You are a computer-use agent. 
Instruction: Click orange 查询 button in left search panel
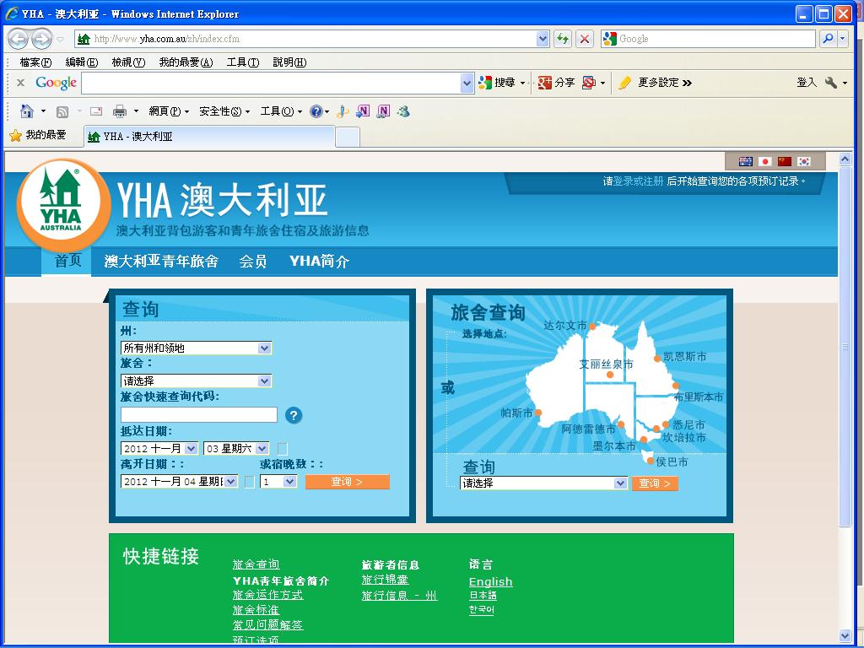(347, 482)
